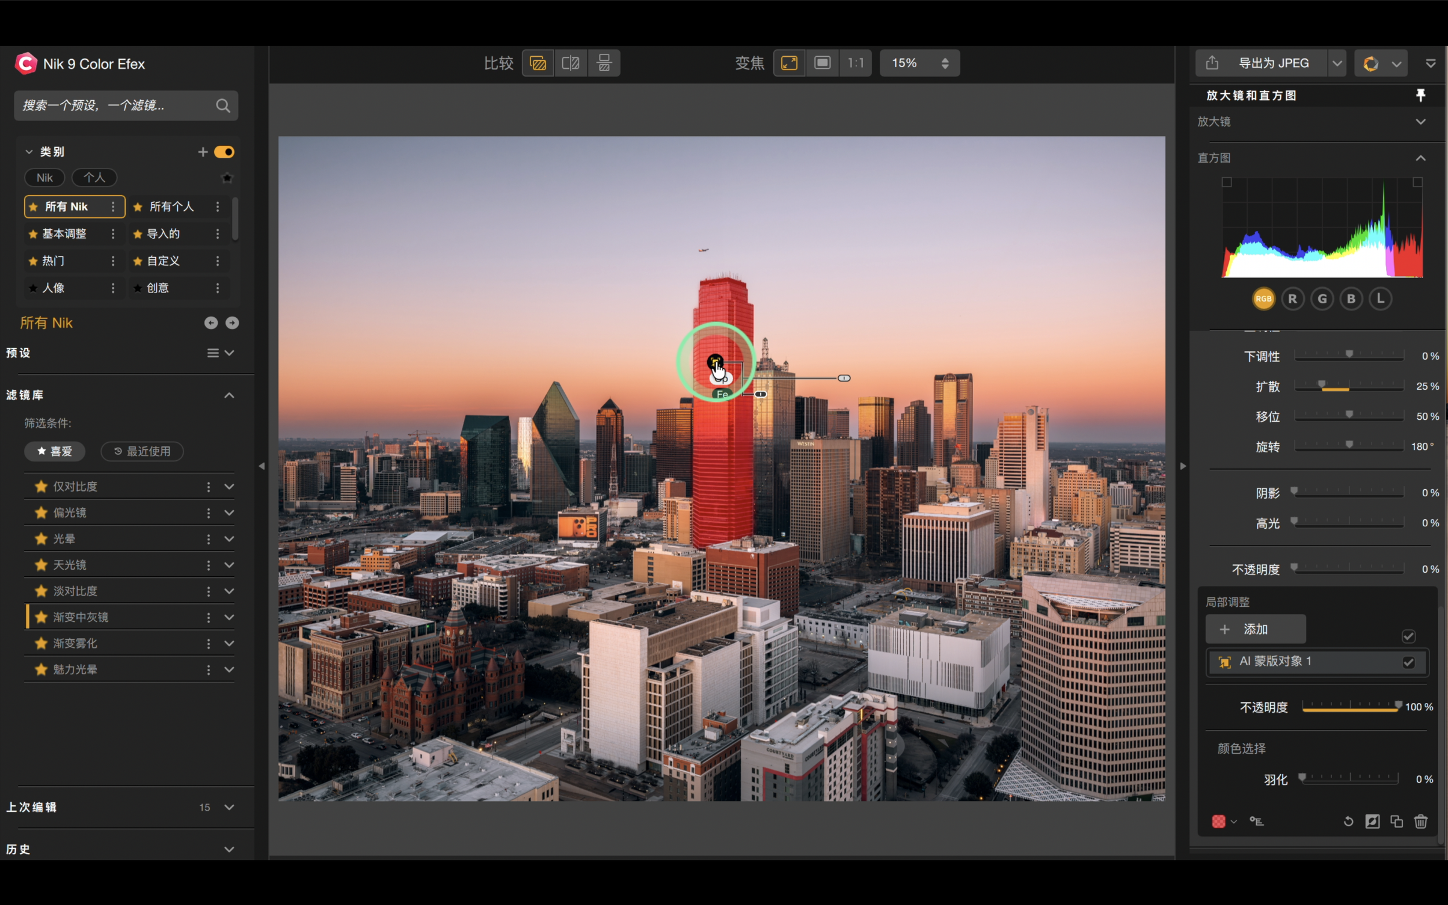Click the search magnifier icon

(x=222, y=106)
